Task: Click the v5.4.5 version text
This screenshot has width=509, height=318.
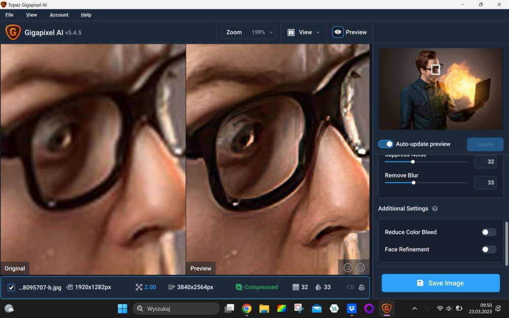Action: pos(73,33)
